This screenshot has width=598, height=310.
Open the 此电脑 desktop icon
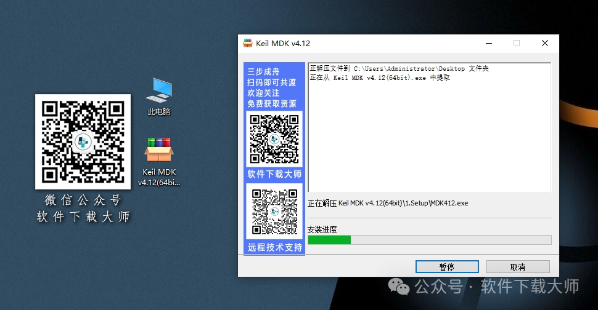[x=159, y=97]
